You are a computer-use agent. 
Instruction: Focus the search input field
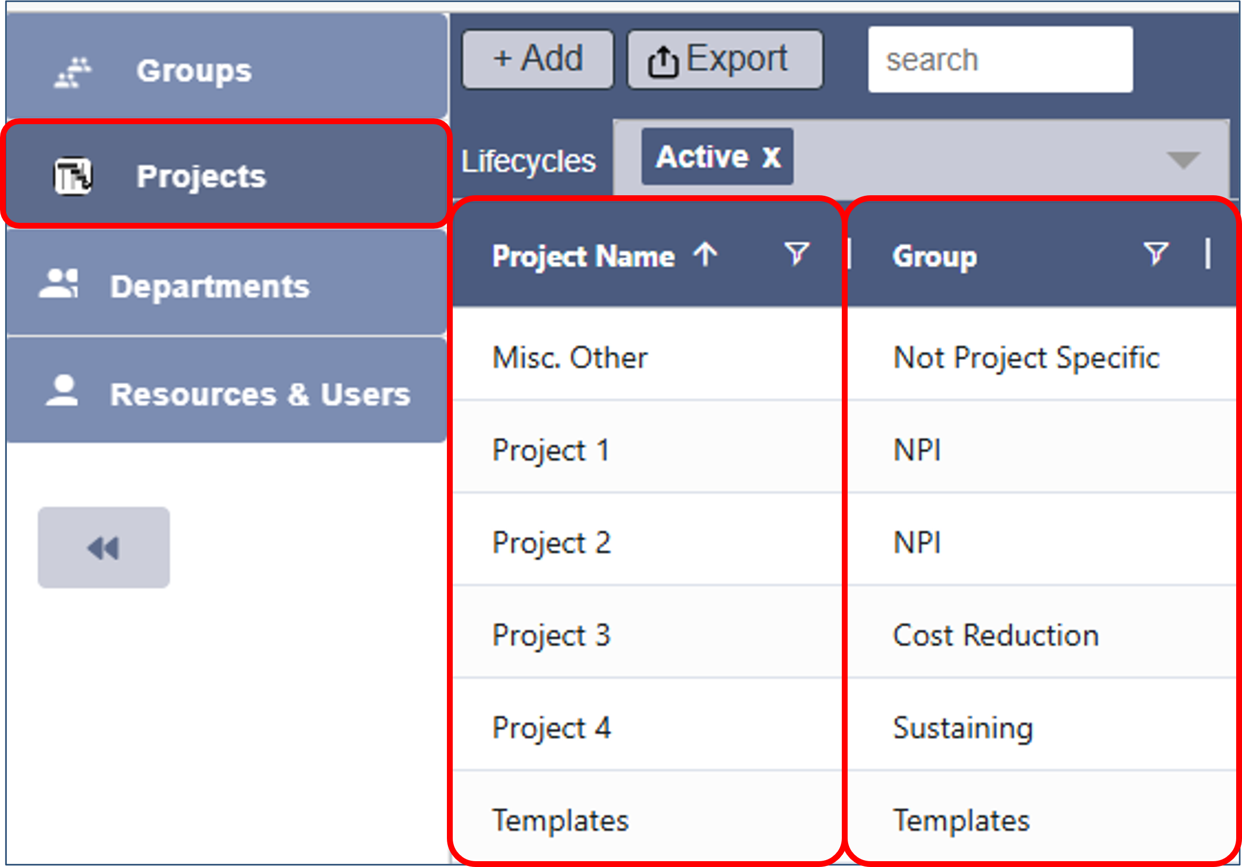[x=999, y=59]
